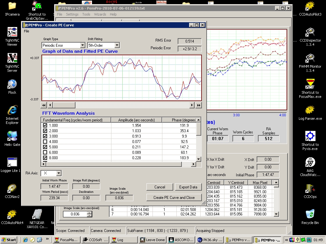Open the Logger Lite desktop icon
The image size is (326, 244).
[12, 162]
